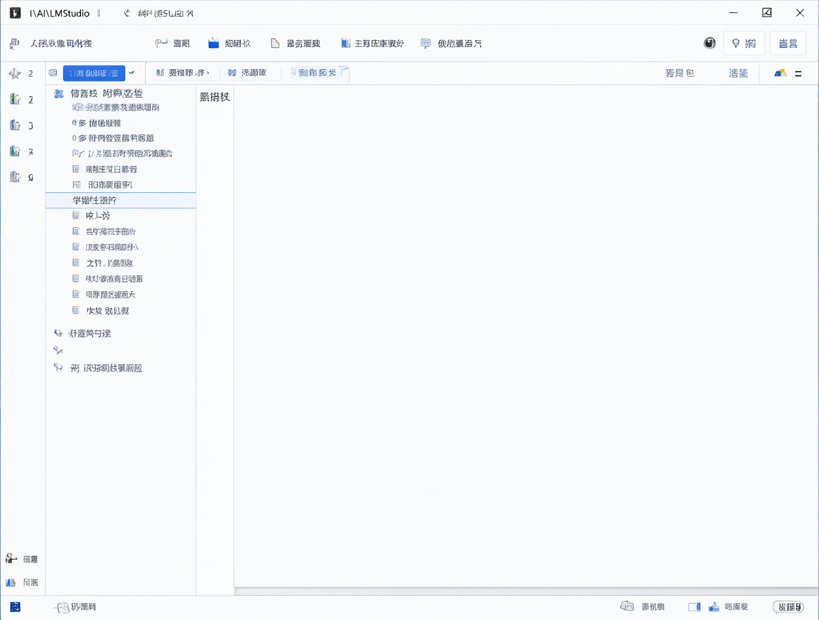
Task: Click the person icon at sidebar bottom
Action: click(11, 559)
